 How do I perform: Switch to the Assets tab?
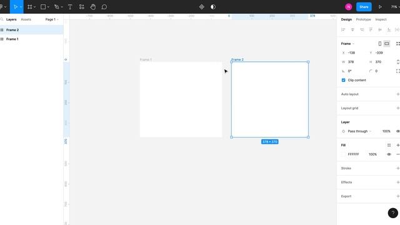(x=26, y=19)
